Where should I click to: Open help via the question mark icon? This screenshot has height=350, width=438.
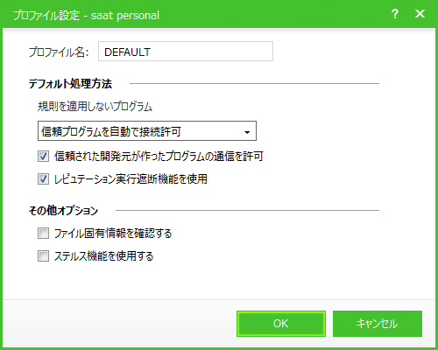tap(395, 14)
